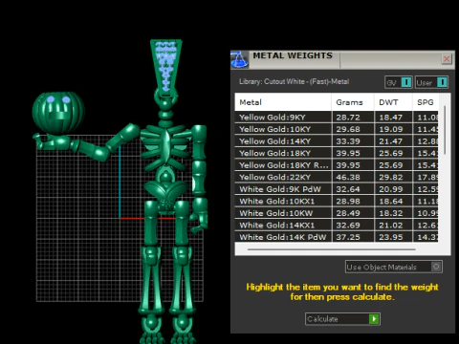Select the skeleton ribcage in viewport
Screen dimensions: 459x344
pyautogui.click(x=165, y=146)
